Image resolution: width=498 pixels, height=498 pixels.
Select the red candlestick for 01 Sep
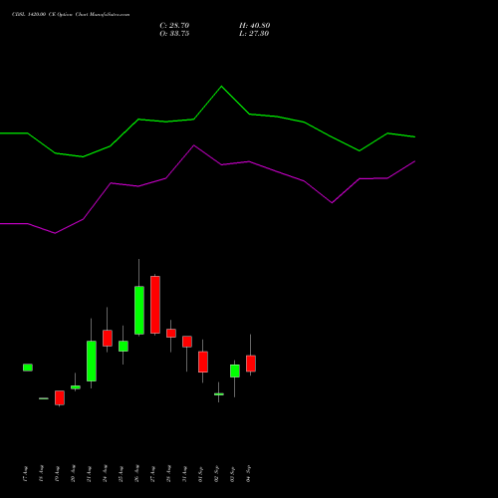coord(203,362)
